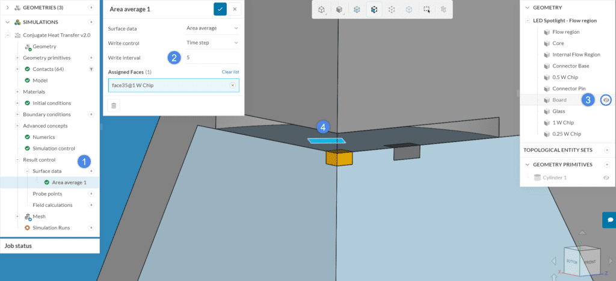Open the Surface data type dropdown

coord(212,28)
